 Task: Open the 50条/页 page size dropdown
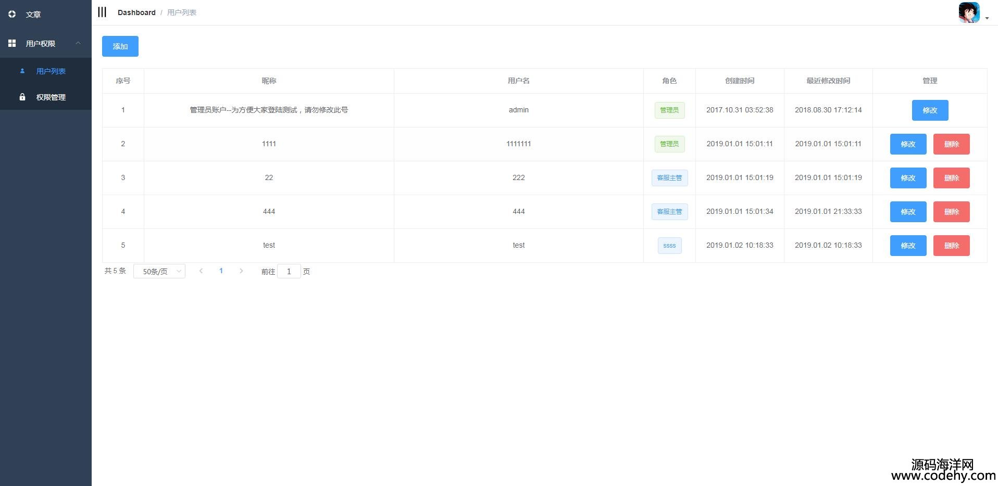(159, 271)
